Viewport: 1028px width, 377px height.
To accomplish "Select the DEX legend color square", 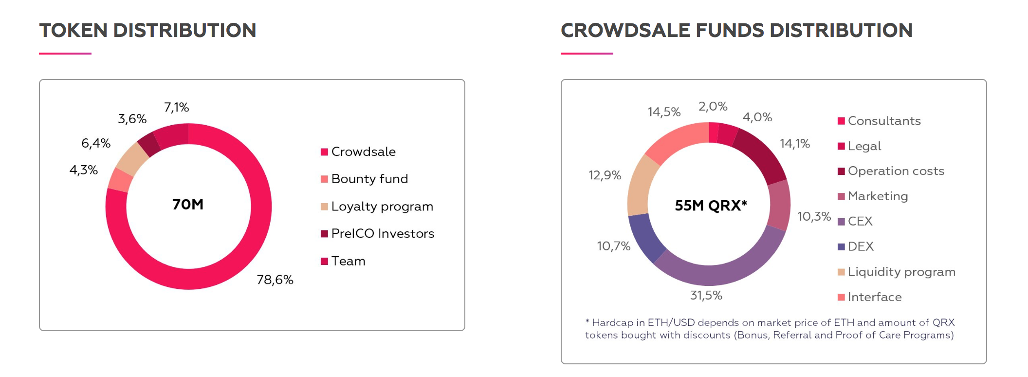I will tap(841, 246).
